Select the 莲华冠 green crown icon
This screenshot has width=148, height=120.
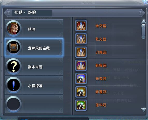pos(81,105)
